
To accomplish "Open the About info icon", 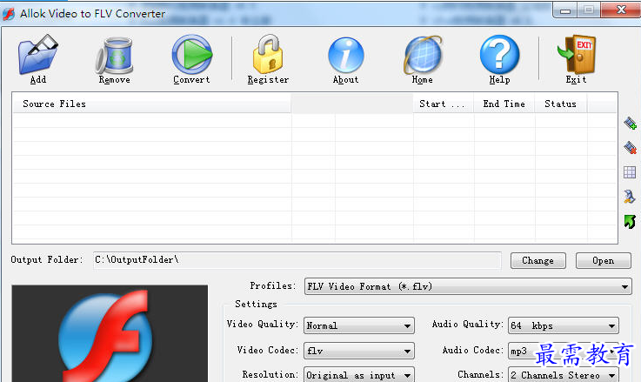I will (346, 55).
